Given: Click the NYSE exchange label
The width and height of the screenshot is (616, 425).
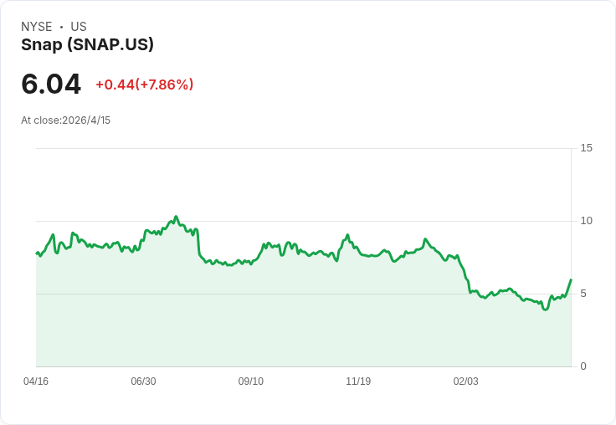Looking at the screenshot, I should tap(37, 27).
